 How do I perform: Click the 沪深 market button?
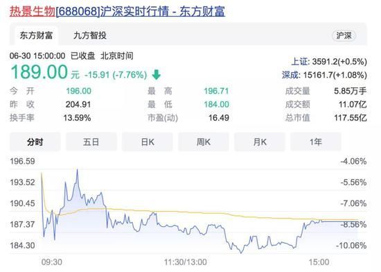click(x=344, y=35)
